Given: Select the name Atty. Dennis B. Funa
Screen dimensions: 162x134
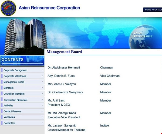Looking at the screenshot, I should coord(61,76).
